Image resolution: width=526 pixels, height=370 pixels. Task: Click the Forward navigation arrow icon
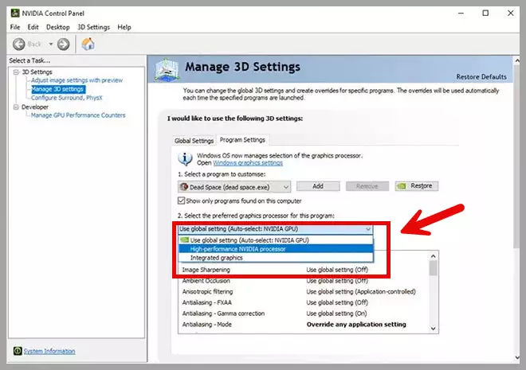tap(63, 45)
